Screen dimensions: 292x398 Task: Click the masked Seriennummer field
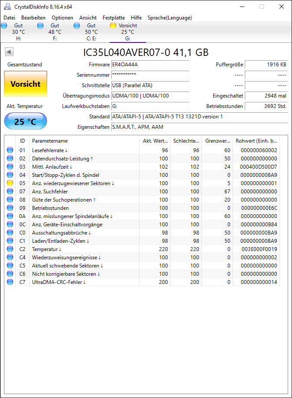[150, 75]
